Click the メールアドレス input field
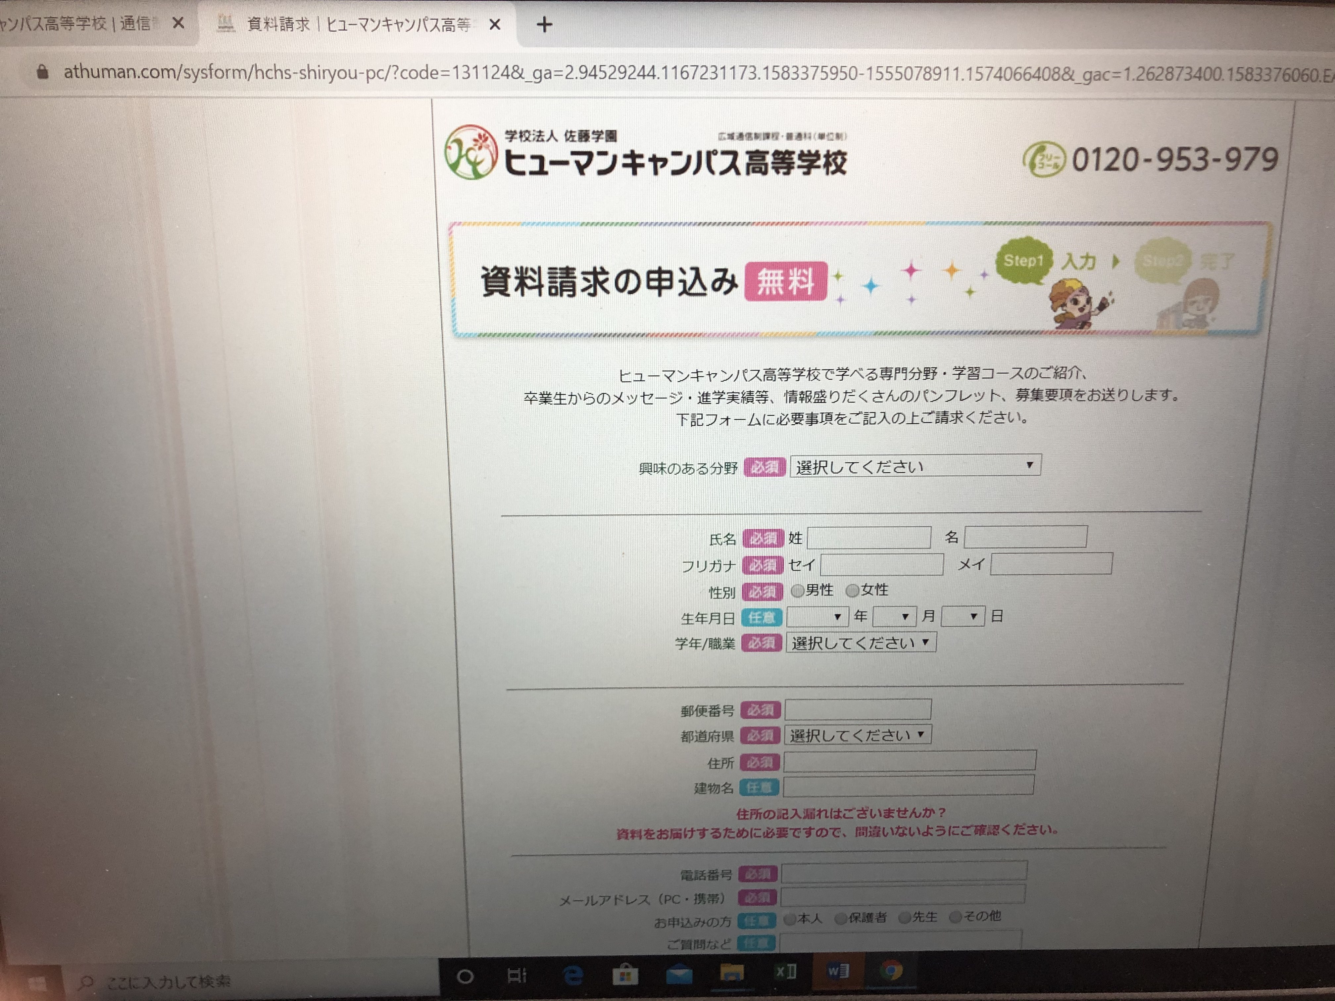 [x=903, y=896]
